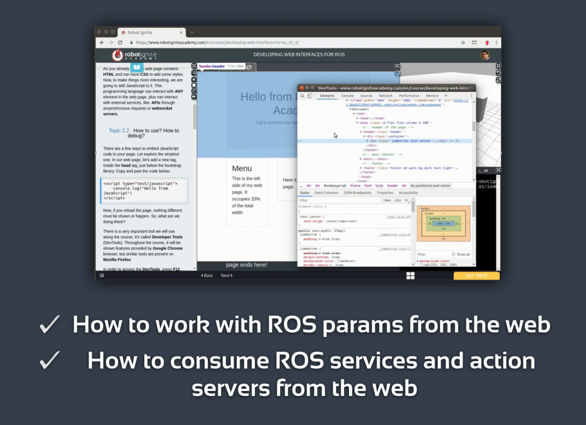
Task: Go to Next unit in course
Action: click(x=226, y=276)
